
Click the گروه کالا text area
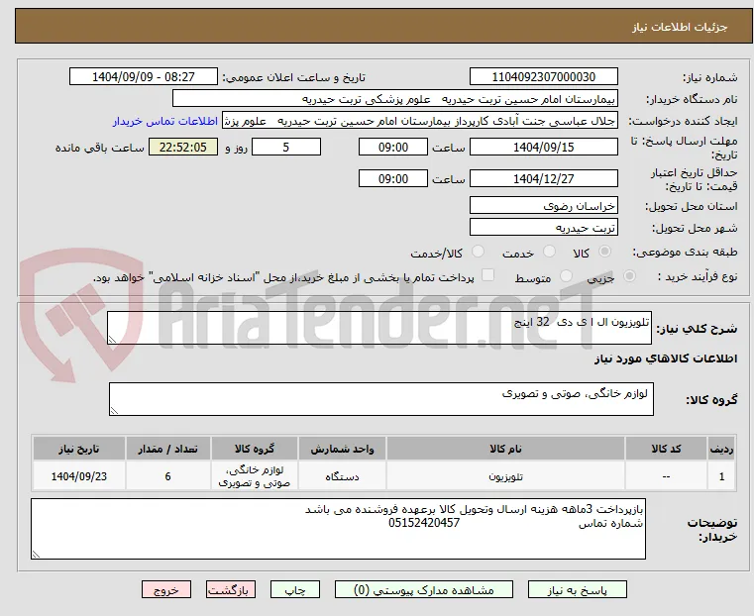coord(381,399)
